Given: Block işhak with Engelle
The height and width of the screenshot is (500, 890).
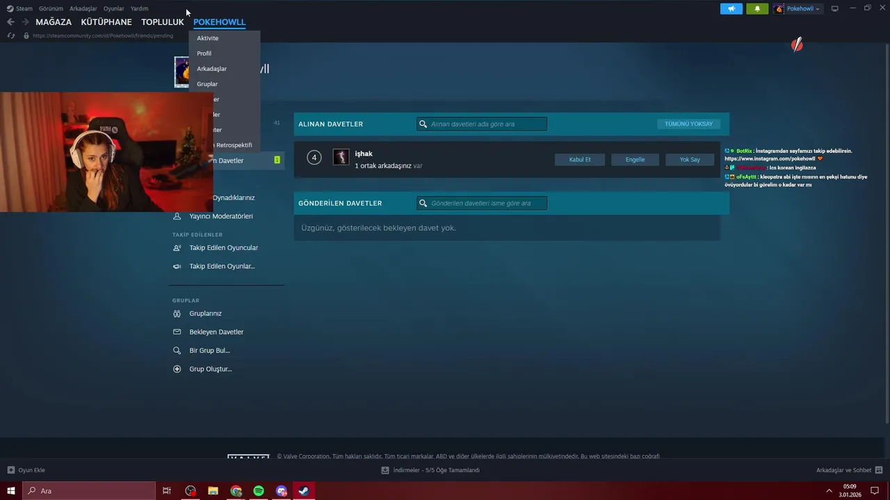Looking at the screenshot, I should (635, 160).
